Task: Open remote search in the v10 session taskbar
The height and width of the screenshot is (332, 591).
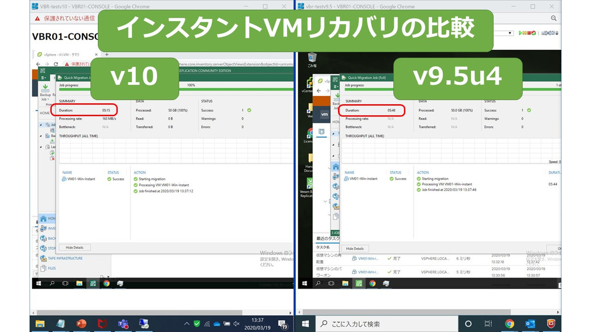Action: pyautogui.click(x=52, y=283)
